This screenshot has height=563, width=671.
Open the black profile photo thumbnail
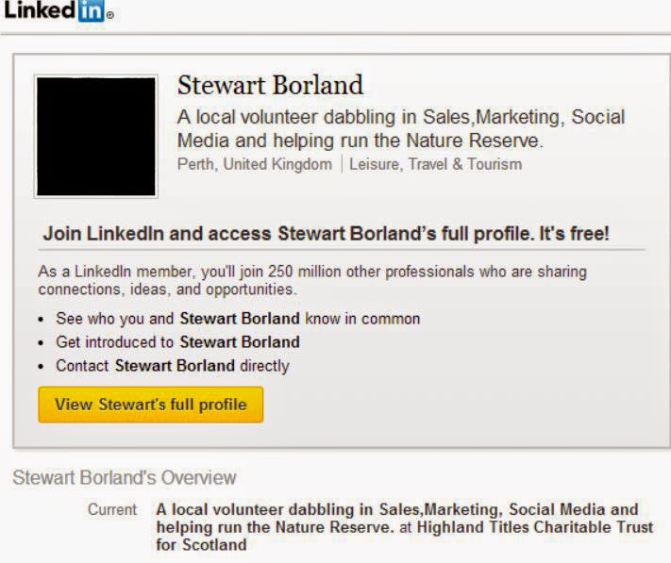point(95,137)
